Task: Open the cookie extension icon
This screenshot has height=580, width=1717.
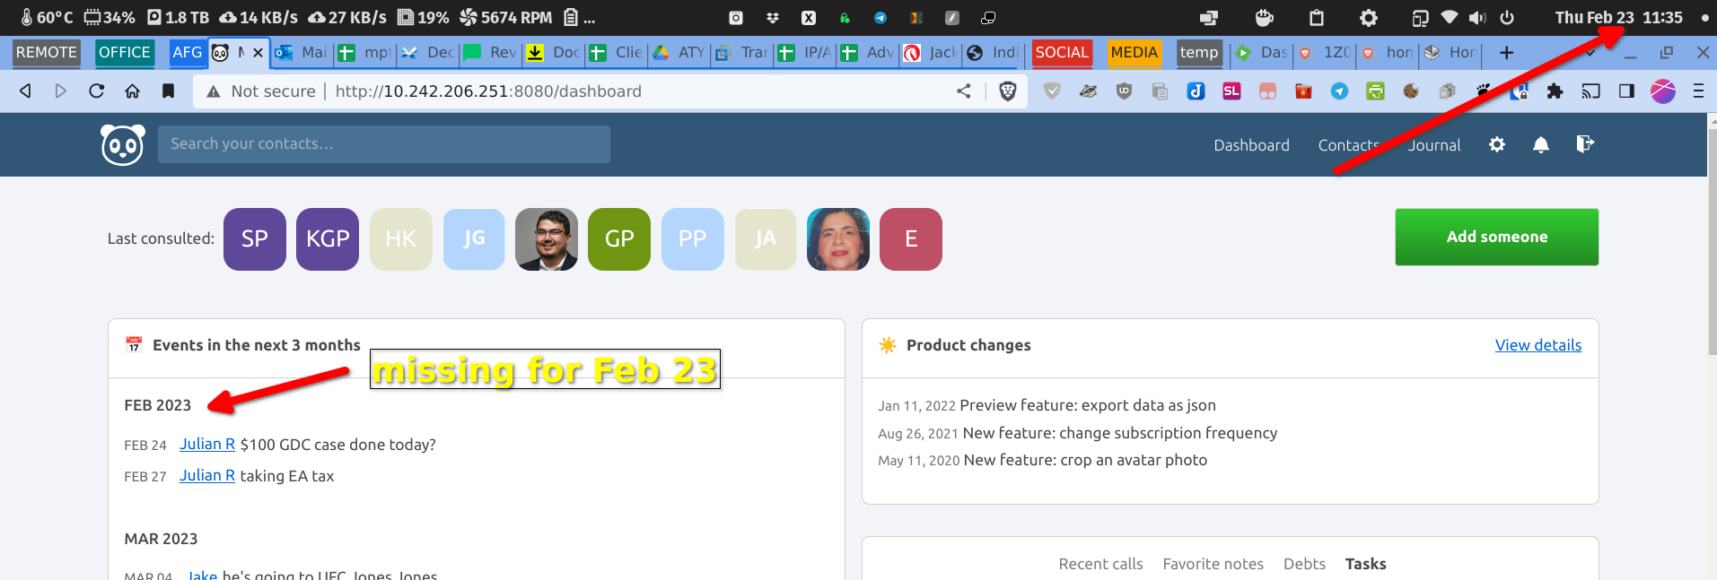Action: coord(1411,91)
